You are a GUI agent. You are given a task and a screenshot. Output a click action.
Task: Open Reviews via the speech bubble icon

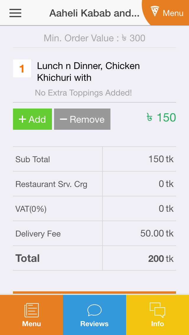(94, 310)
